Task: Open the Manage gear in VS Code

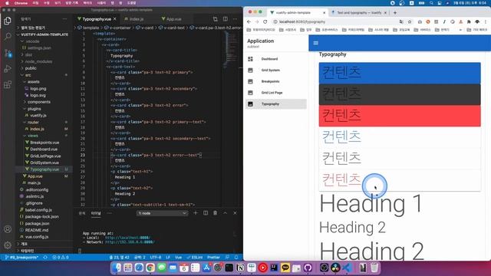Action: 8,245
